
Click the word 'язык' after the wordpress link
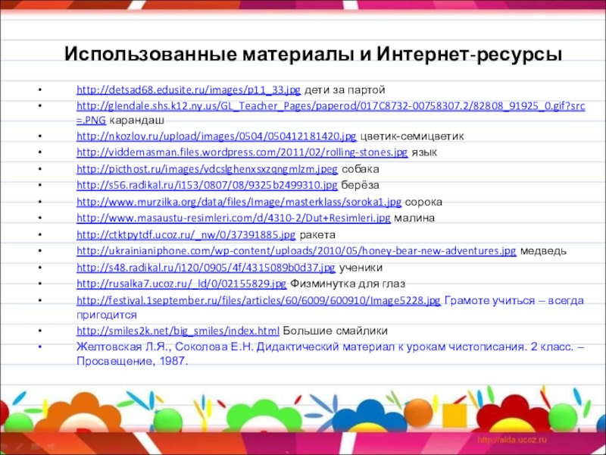[424, 152]
